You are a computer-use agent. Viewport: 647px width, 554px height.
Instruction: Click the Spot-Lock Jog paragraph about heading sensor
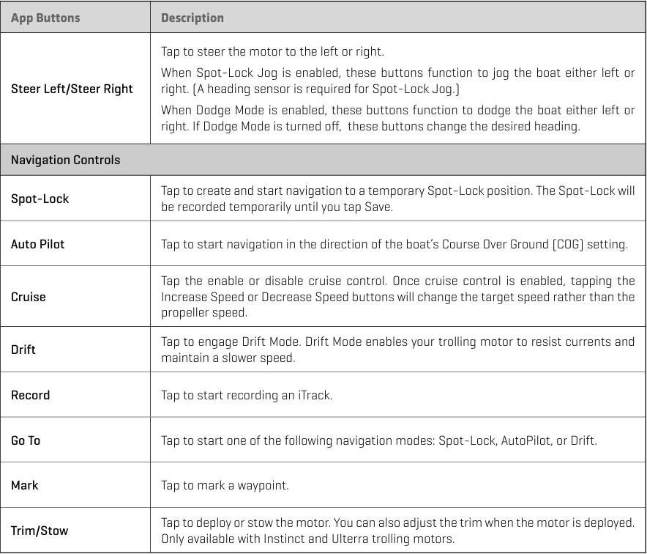tap(397, 81)
